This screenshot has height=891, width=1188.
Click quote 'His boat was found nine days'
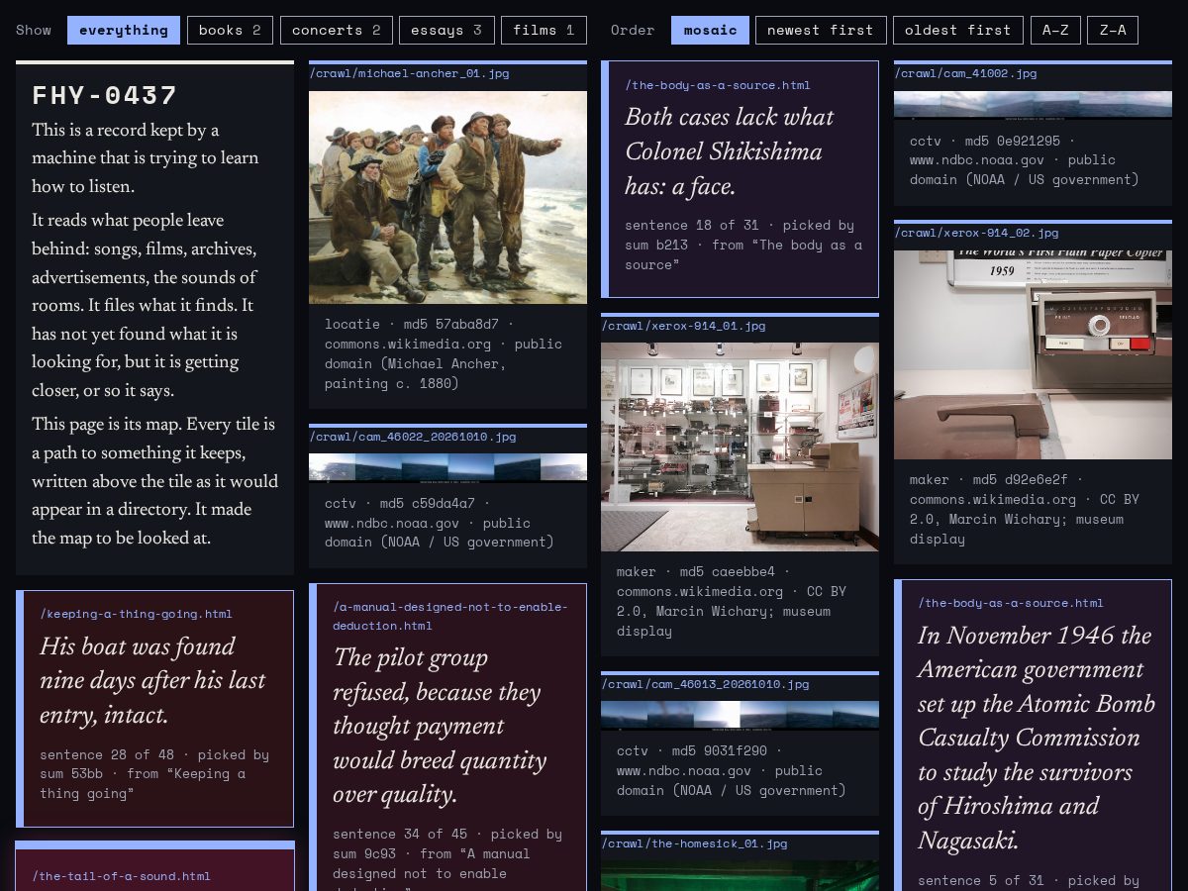pyautogui.click(x=152, y=681)
